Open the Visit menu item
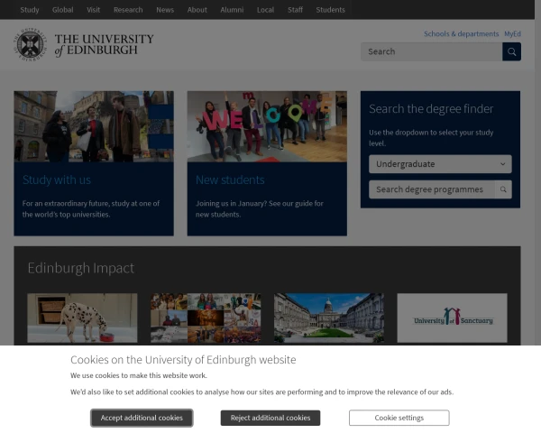This screenshot has width=541, height=433. click(94, 10)
